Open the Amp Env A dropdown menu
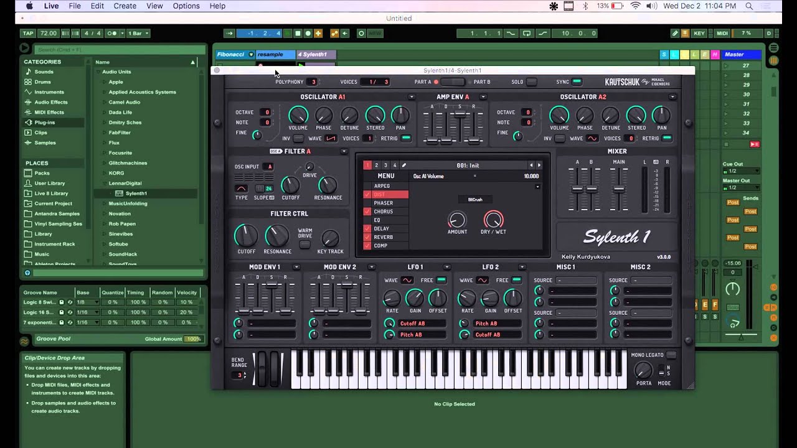 click(x=483, y=97)
